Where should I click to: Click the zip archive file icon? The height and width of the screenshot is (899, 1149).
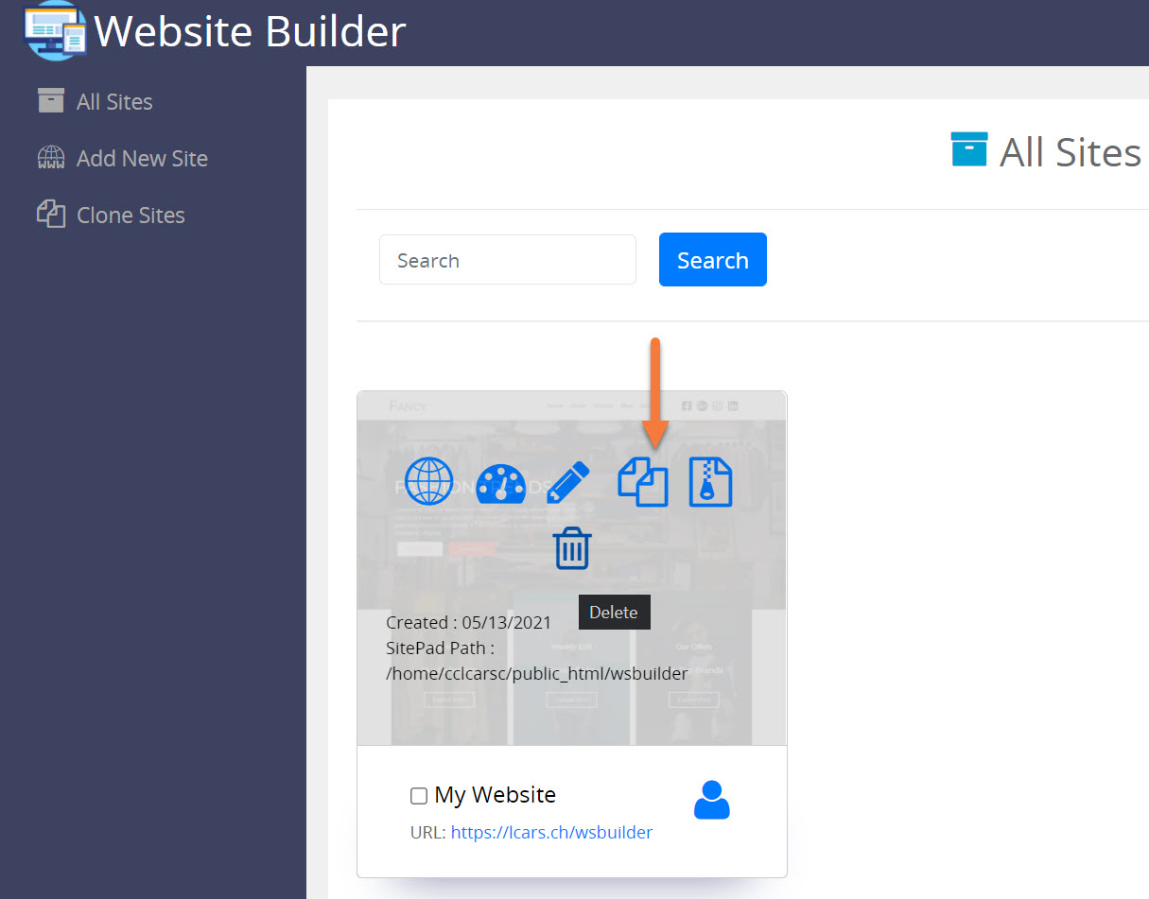pos(710,482)
